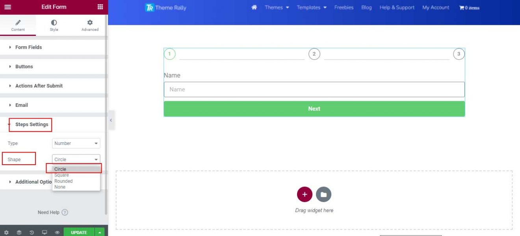
Task: Open the shopping cart showing 0 items
Action: [x=469, y=7]
